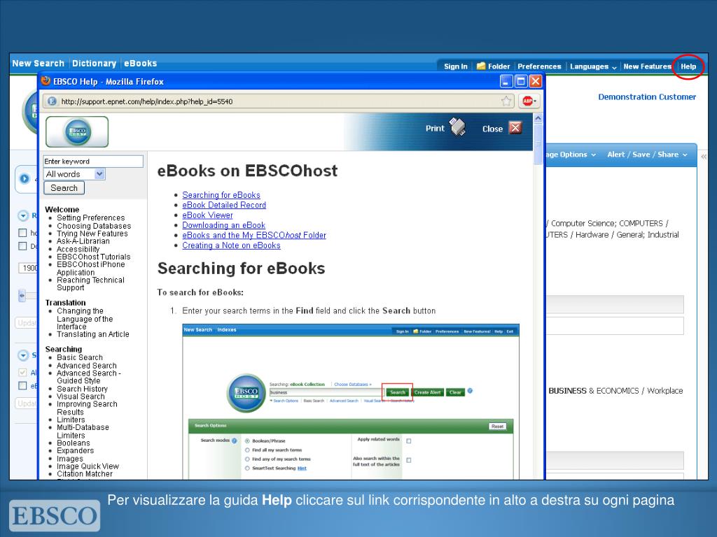Open Citation Matcher help topic
The image size is (717, 537).
tap(85, 474)
